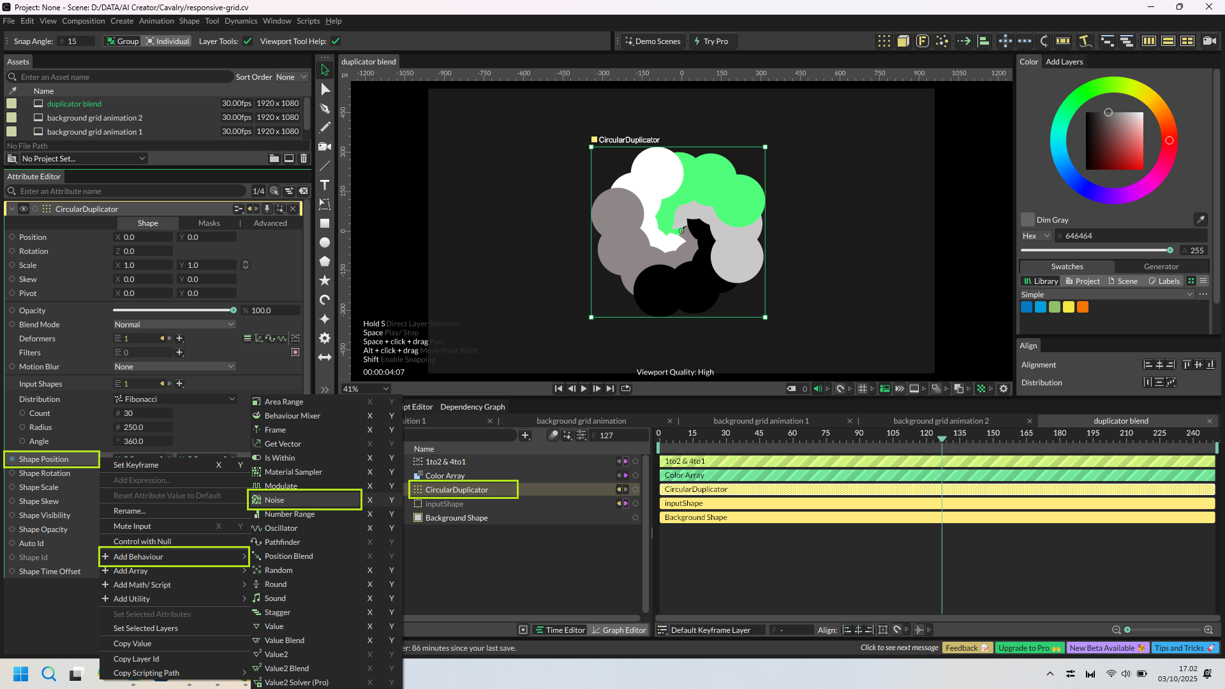Image resolution: width=1225 pixels, height=689 pixels.
Task: Click the Camera tool icon
Action: pos(325,147)
